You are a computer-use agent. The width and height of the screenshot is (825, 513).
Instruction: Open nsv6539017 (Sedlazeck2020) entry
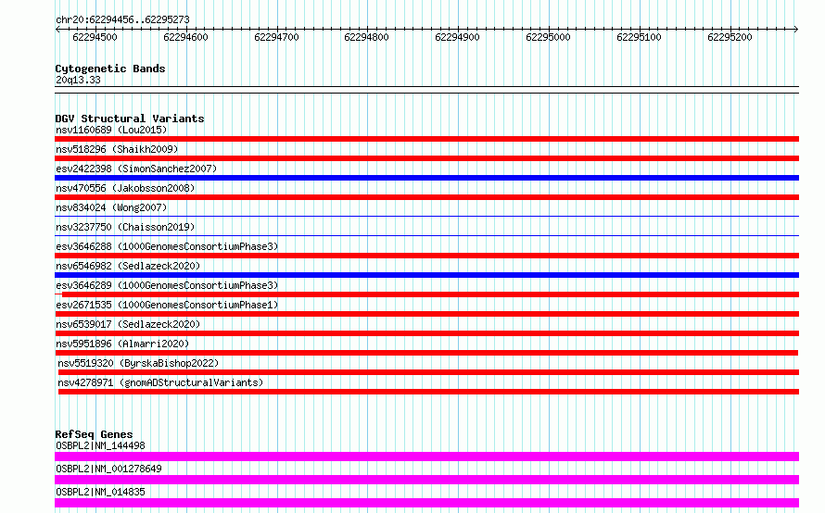pos(128,324)
